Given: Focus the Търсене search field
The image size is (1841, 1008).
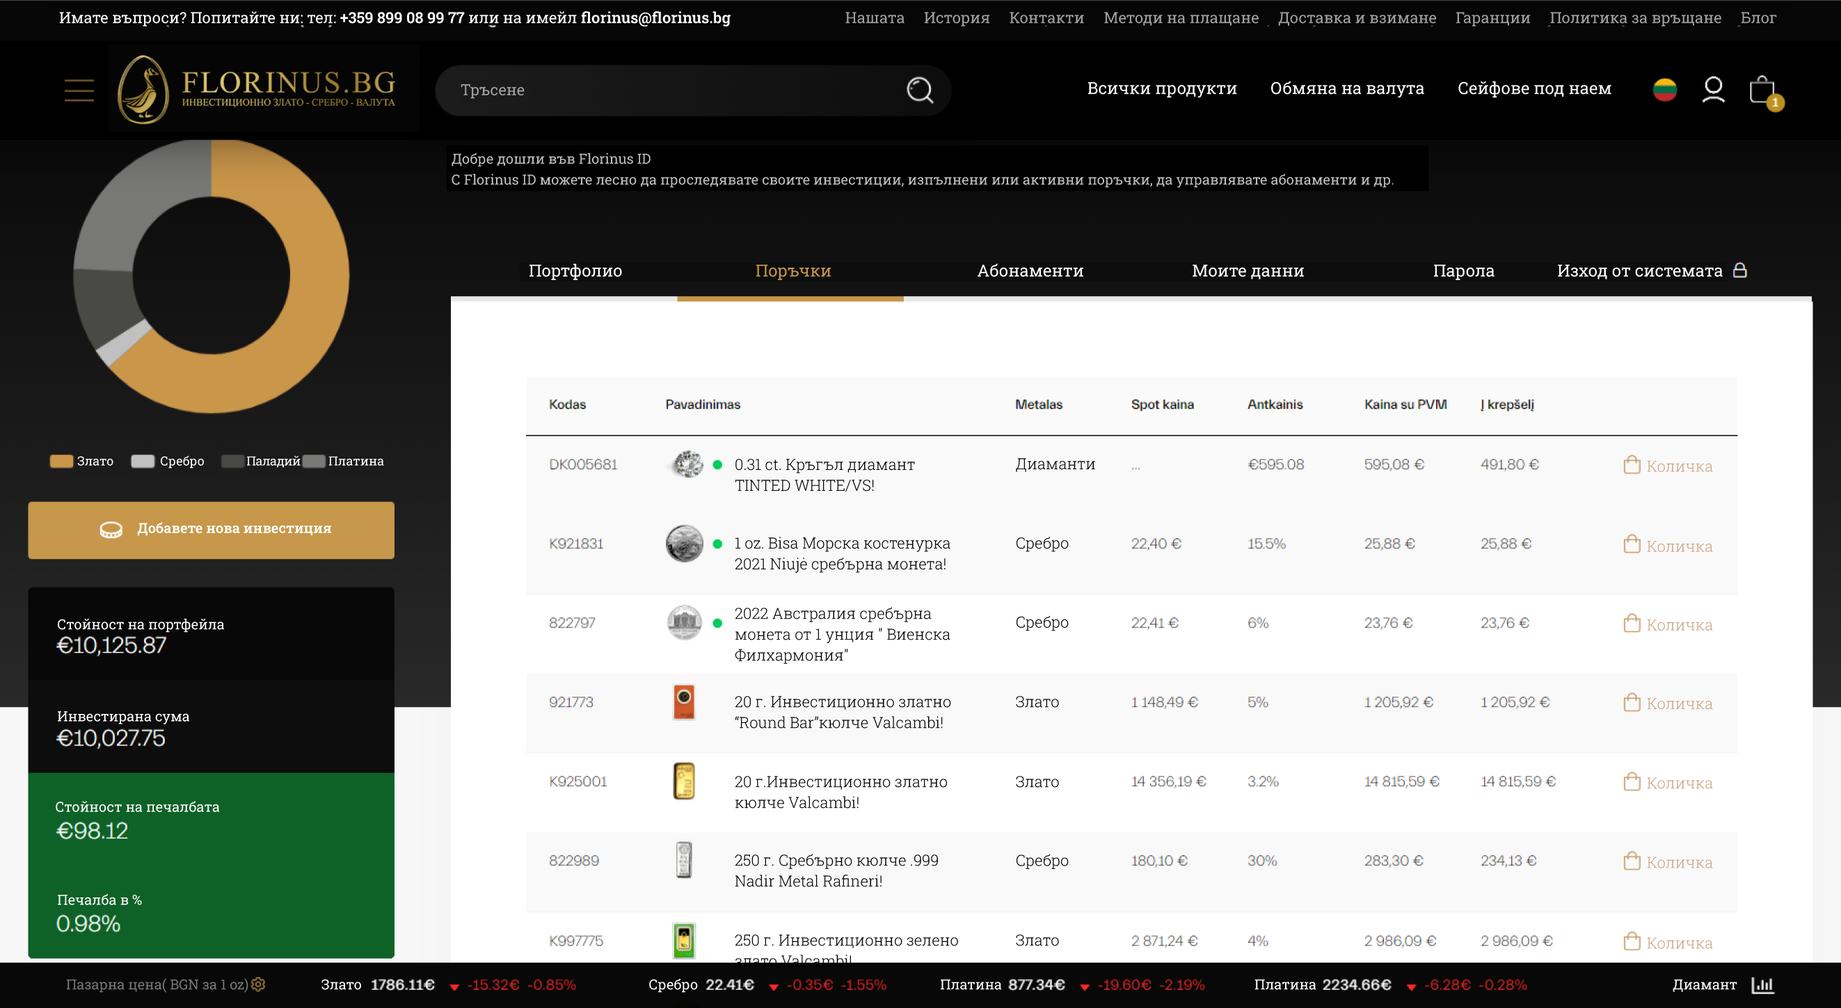Looking at the screenshot, I should (x=672, y=90).
